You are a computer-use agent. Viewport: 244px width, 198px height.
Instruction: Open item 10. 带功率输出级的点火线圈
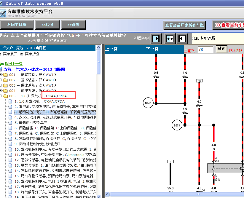pyautogui.click(x=55, y=149)
